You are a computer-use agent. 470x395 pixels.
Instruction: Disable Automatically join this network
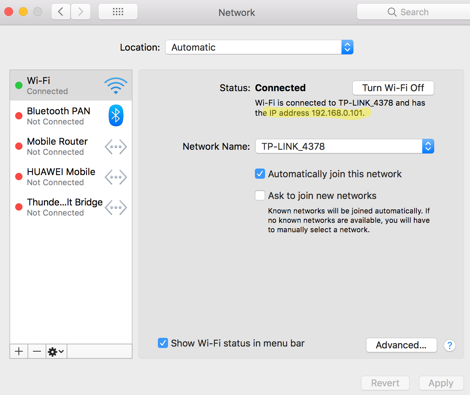coord(260,174)
